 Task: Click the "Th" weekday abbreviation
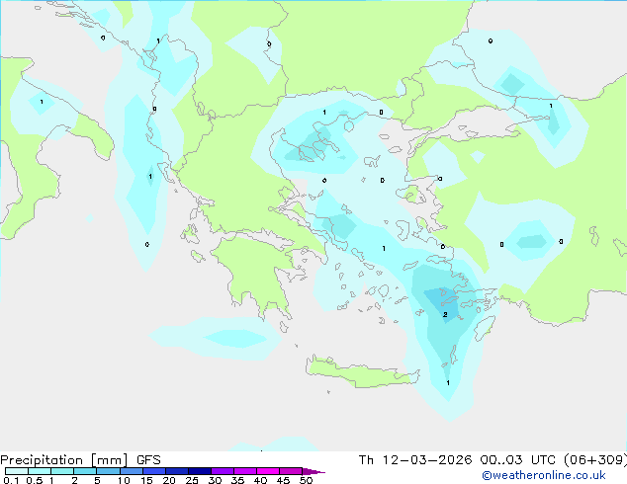coord(366,460)
